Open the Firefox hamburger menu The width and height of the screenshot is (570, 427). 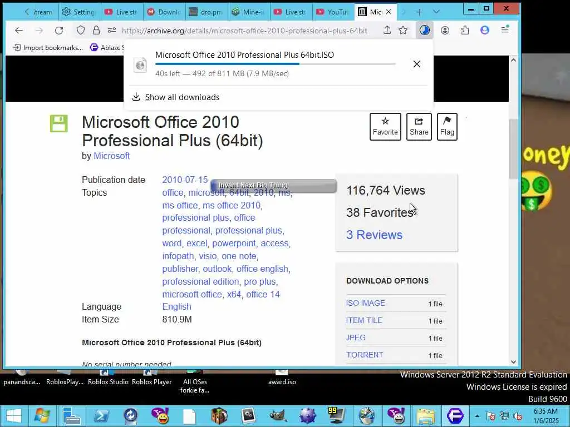pos(505,30)
